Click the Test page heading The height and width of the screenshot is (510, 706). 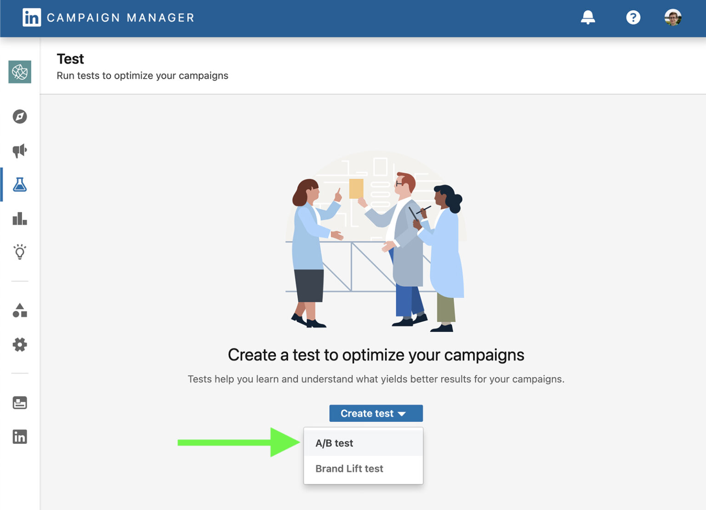[x=70, y=59]
